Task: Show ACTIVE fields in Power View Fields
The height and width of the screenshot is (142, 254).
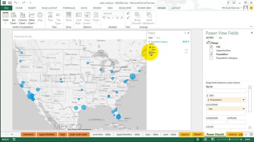Action: click(210, 38)
